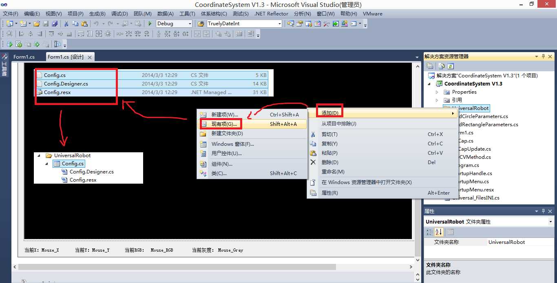Choose 新建文件夹(D) from the submenu

point(251,134)
